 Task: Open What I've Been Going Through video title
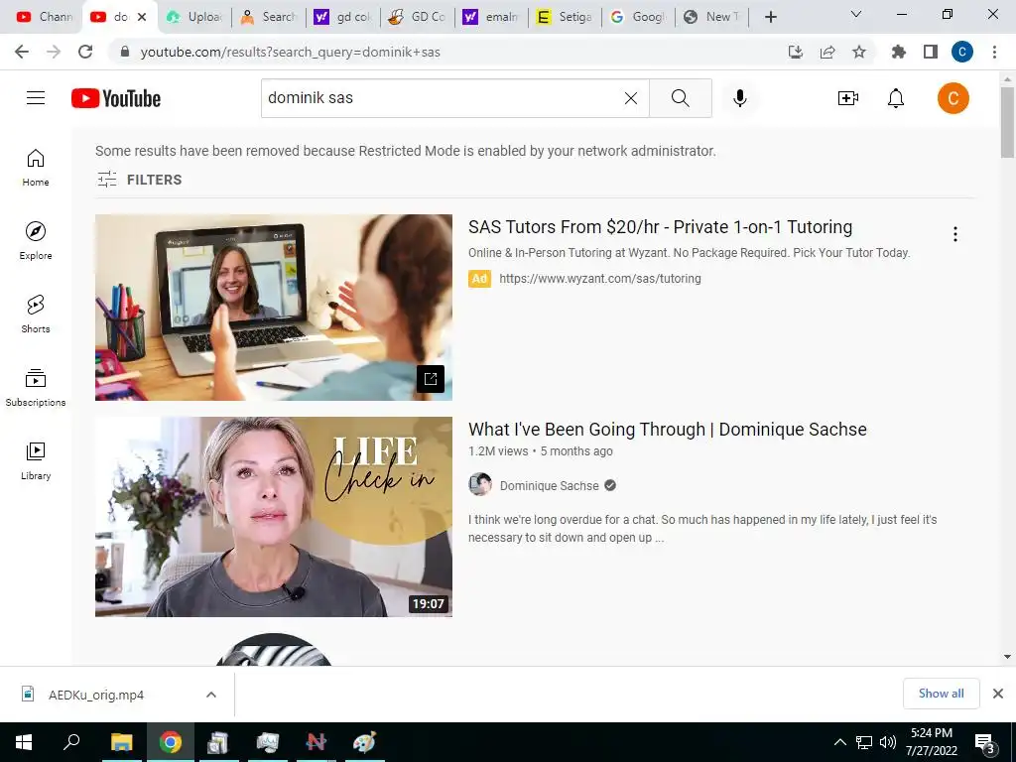click(668, 429)
